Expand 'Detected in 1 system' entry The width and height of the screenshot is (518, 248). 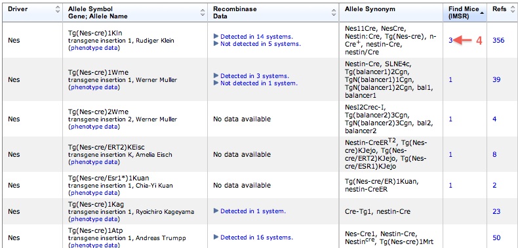(x=250, y=211)
